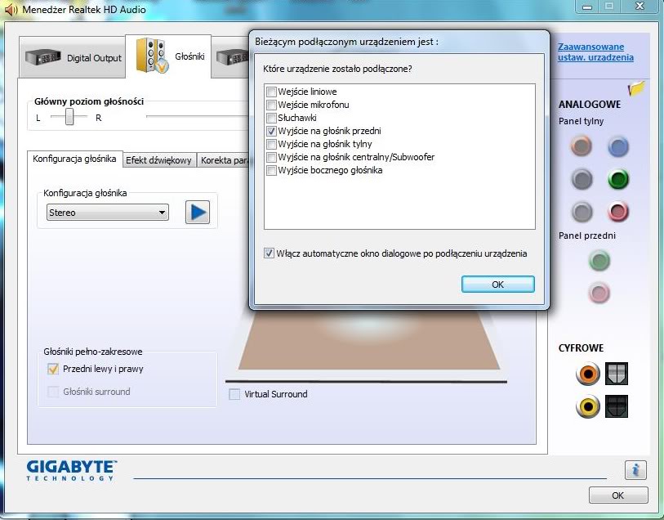Image resolution: width=664 pixels, height=520 pixels.
Task: Select Wejście mikrofonu in the device list
Action: [271, 105]
